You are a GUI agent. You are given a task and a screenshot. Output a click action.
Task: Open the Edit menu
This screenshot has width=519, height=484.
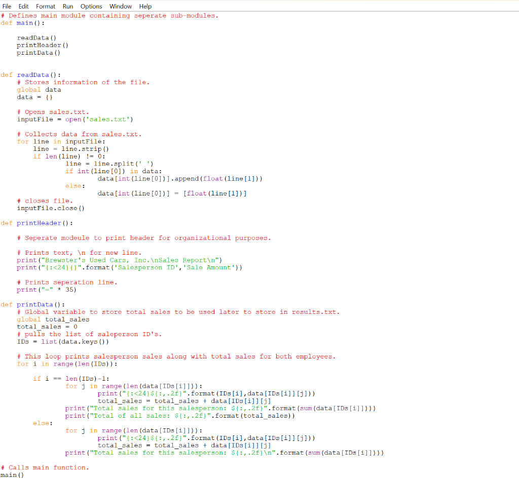tap(23, 6)
